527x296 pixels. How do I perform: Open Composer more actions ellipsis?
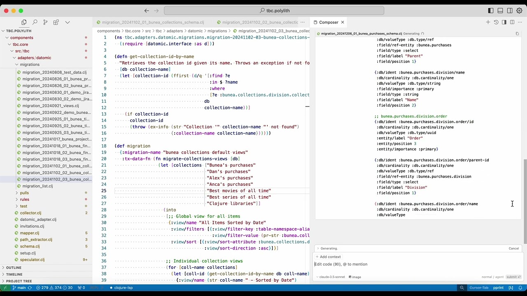pos(520,22)
